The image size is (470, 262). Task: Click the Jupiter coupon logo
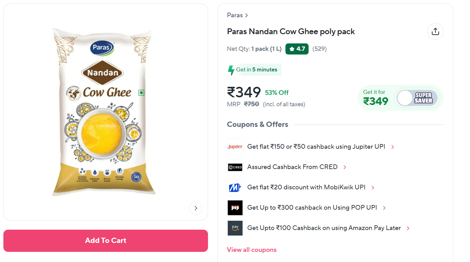tap(235, 147)
